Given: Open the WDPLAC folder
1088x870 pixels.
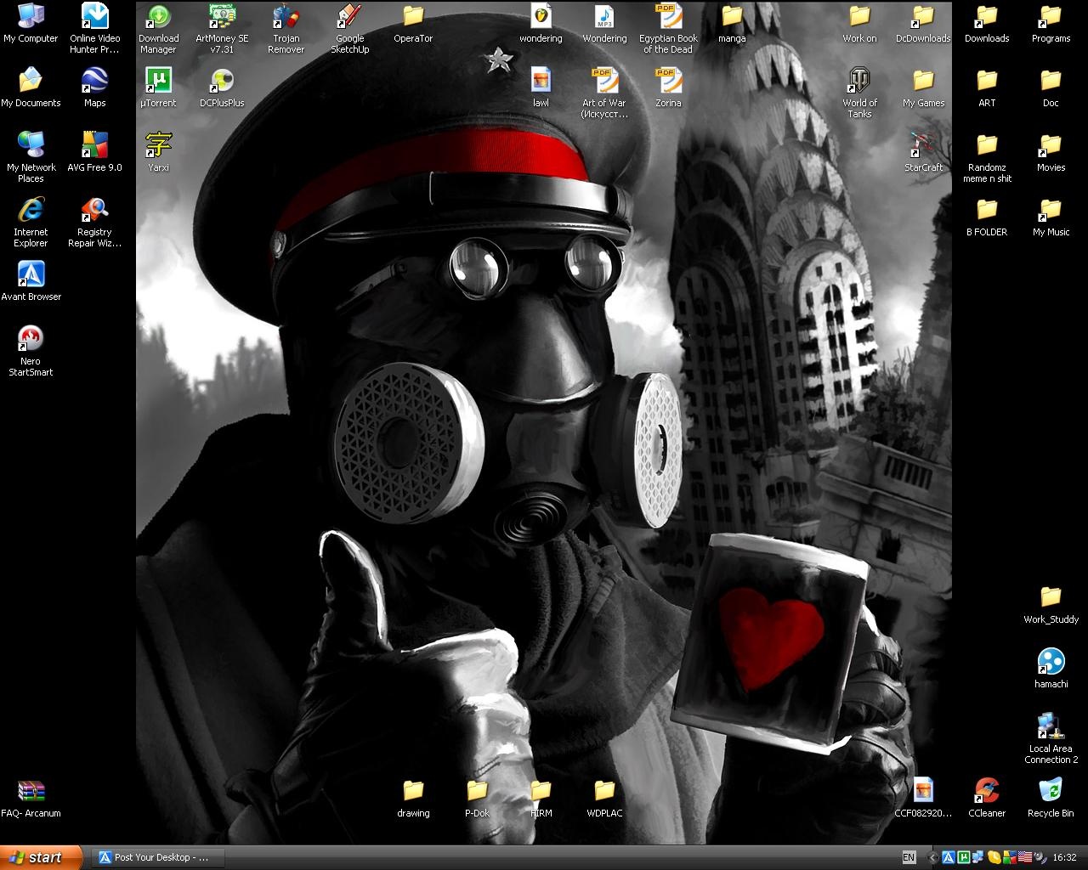Looking at the screenshot, I should (604, 799).
